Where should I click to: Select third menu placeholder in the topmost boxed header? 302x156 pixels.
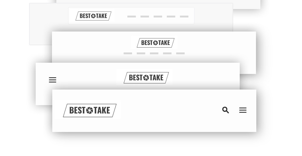coord(158,17)
